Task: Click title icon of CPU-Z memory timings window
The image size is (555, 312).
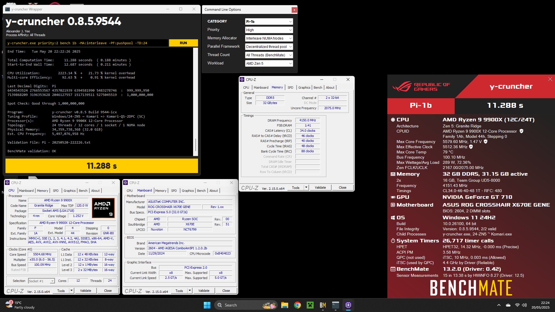Action: coord(242,79)
